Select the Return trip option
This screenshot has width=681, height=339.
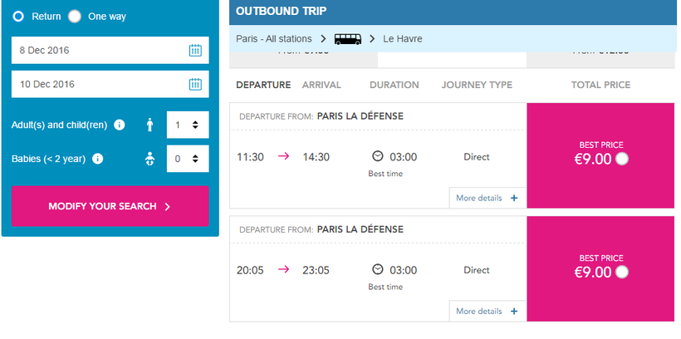tap(18, 16)
